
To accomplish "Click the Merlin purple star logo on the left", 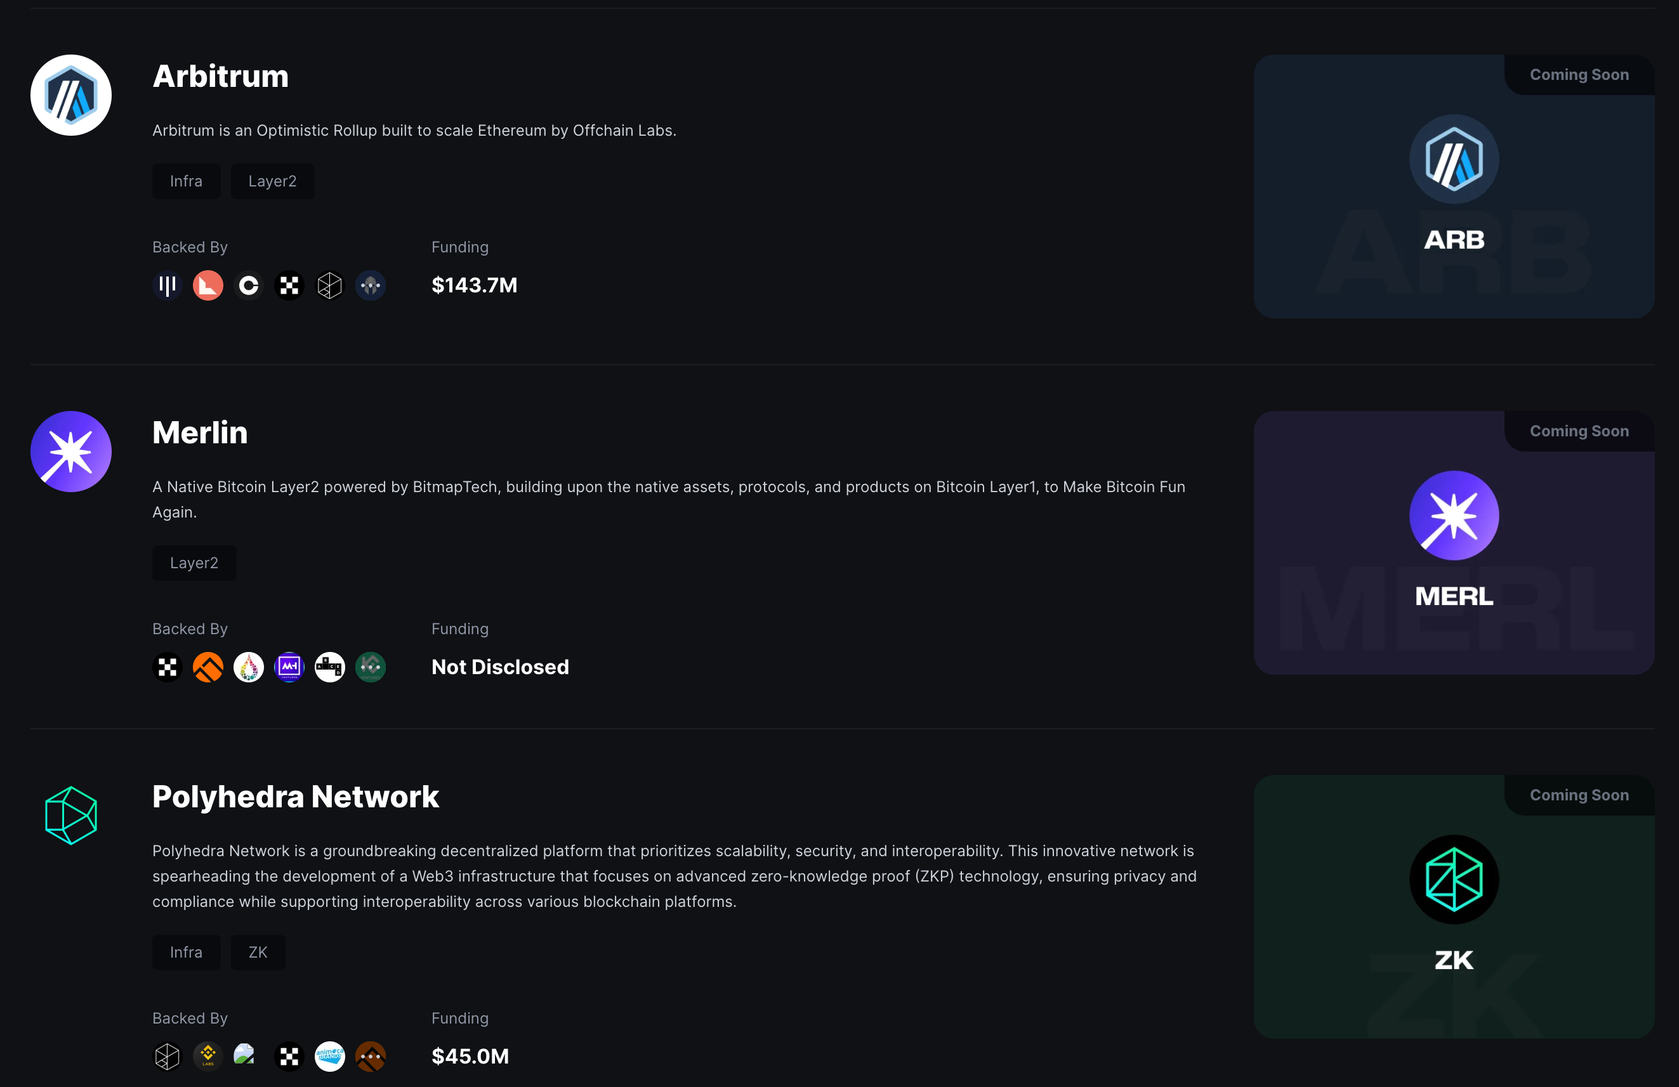I will tap(70, 451).
